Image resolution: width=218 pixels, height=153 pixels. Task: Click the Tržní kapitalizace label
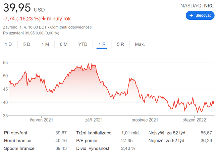94,133
